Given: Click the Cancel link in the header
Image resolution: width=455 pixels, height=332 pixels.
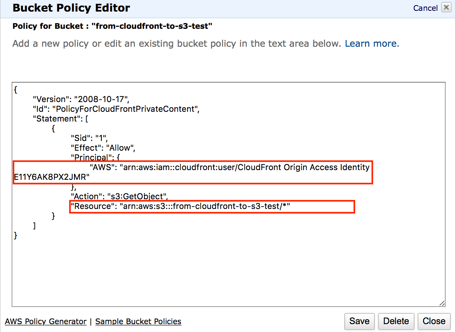Looking at the screenshot, I should [425, 8].
